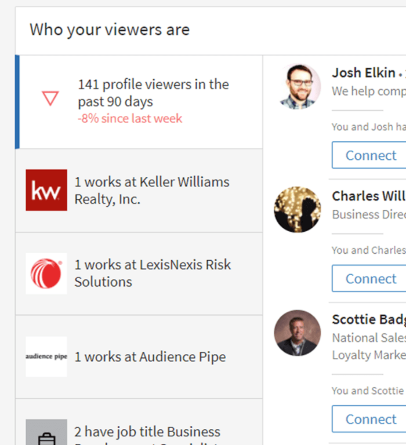The width and height of the screenshot is (406, 445).
Task: Connect with Josh Elkin
Action: coord(369,155)
